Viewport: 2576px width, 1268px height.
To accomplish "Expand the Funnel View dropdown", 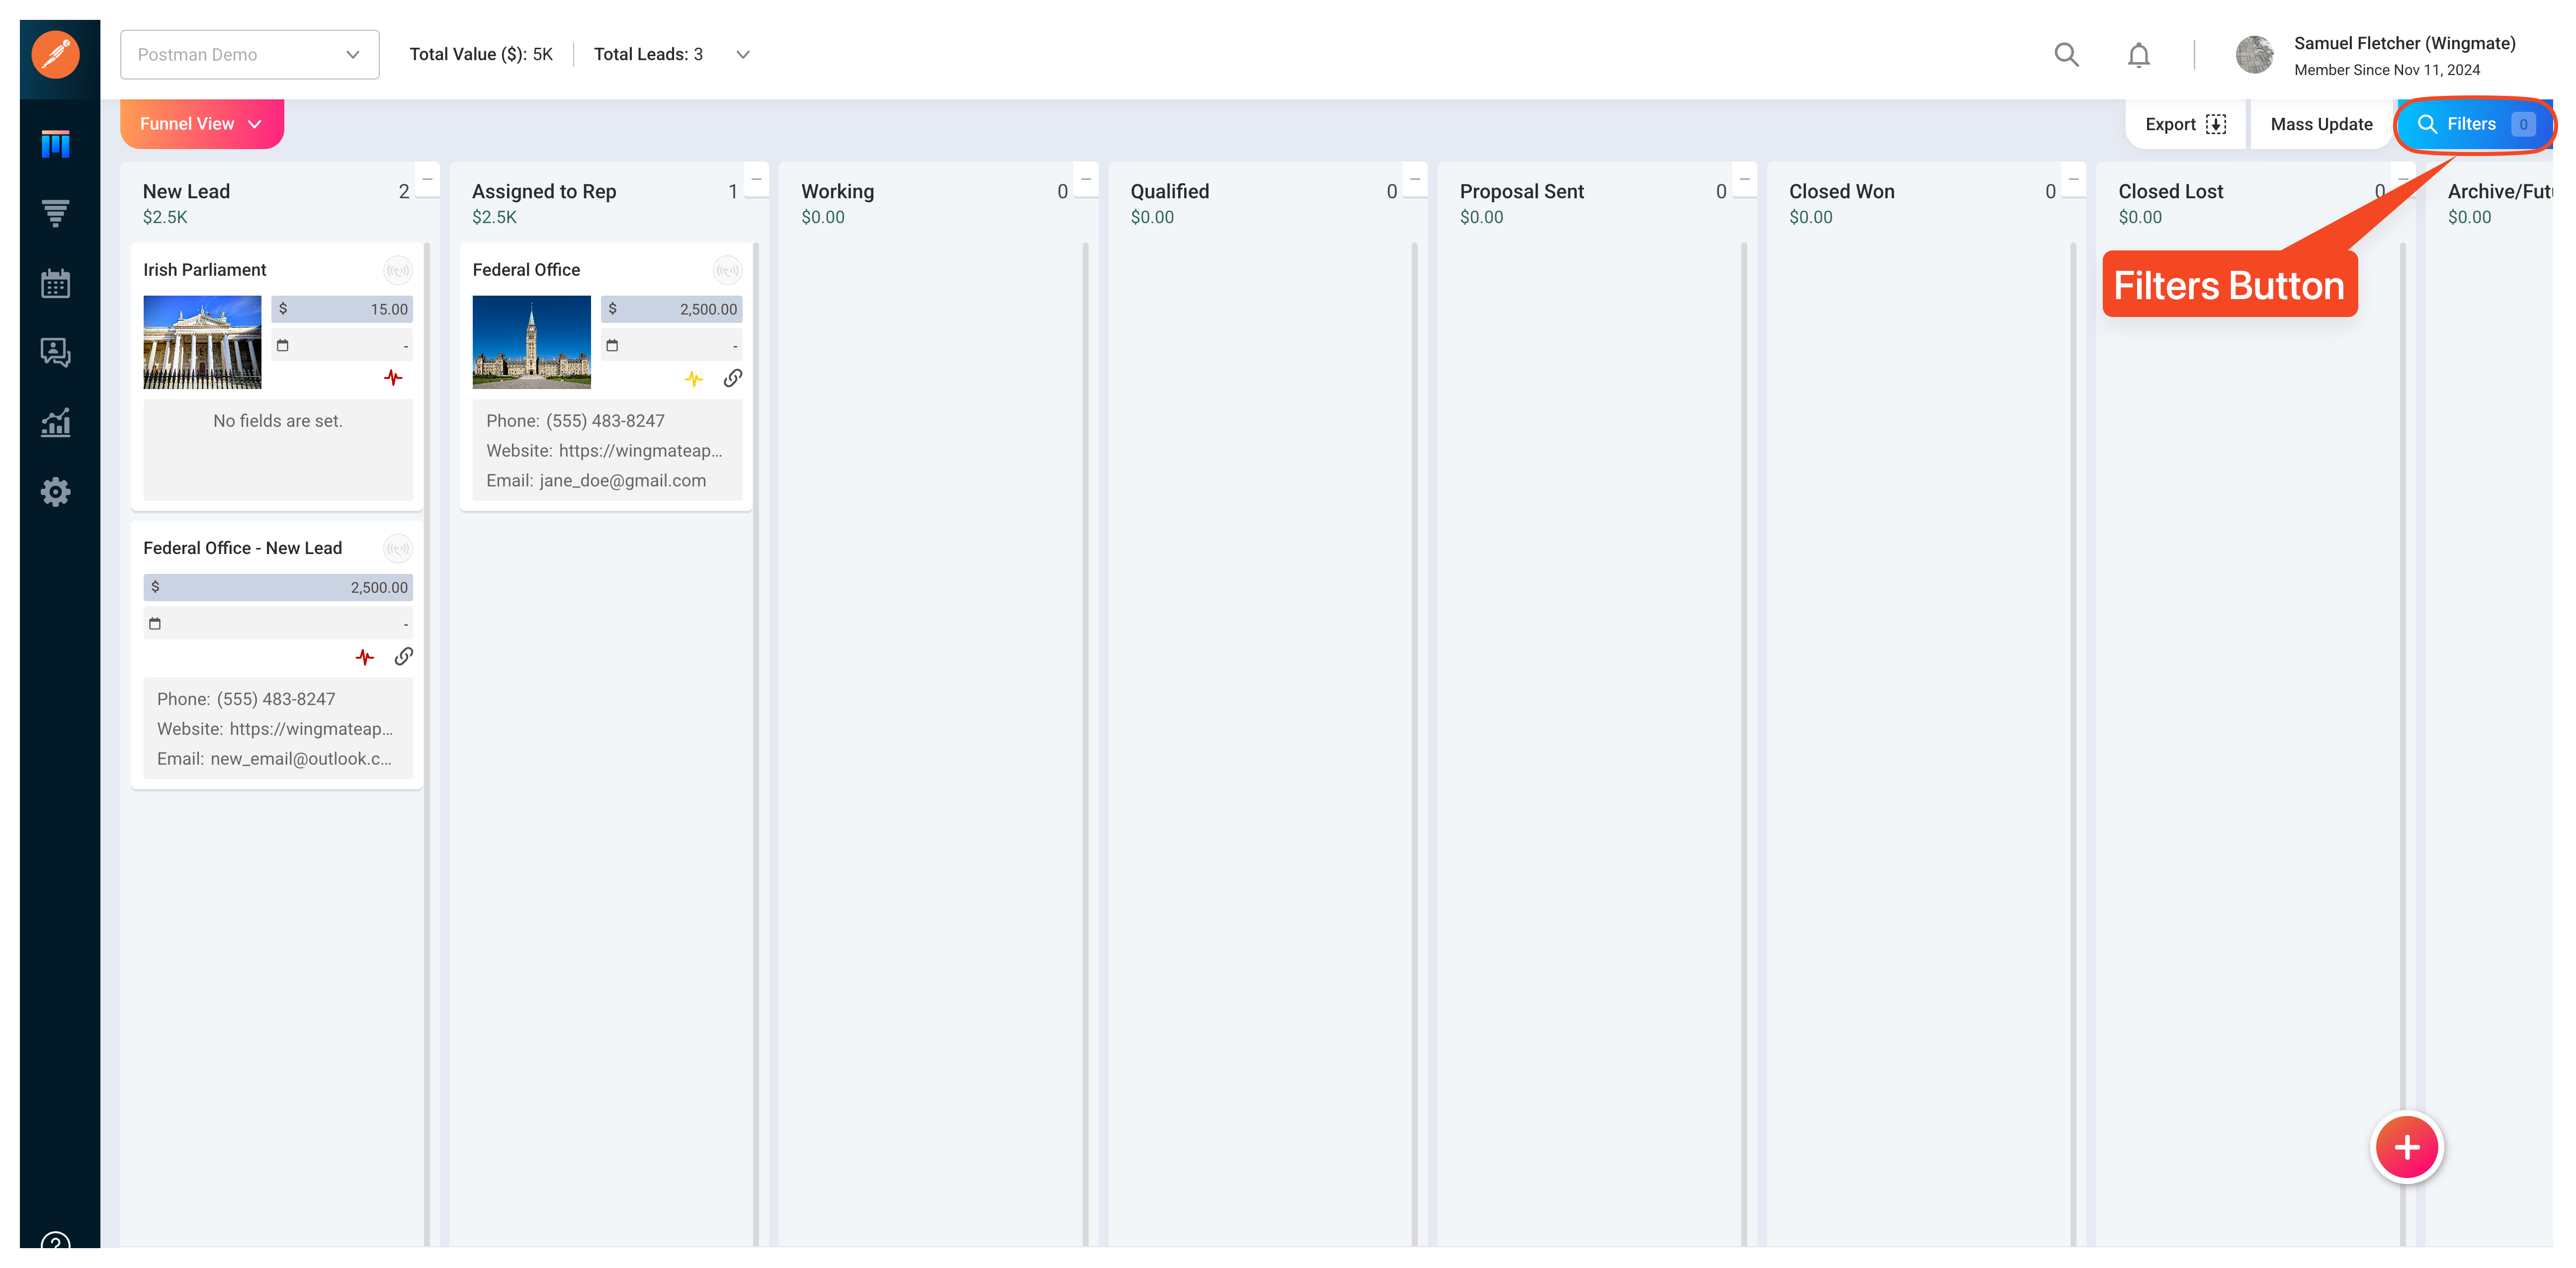I will pos(202,124).
